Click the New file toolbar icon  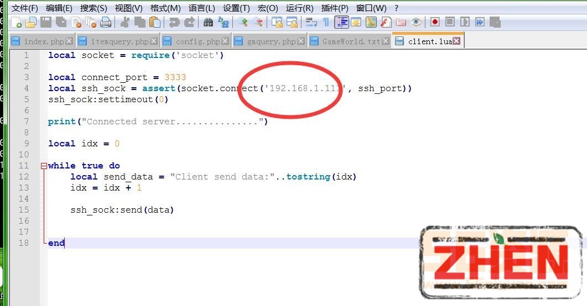[18, 23]
